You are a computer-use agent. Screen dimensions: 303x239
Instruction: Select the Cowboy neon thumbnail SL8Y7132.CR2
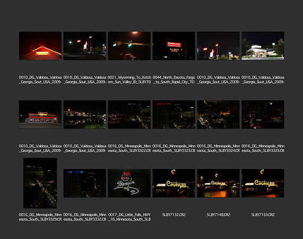[x=174, y=183]
